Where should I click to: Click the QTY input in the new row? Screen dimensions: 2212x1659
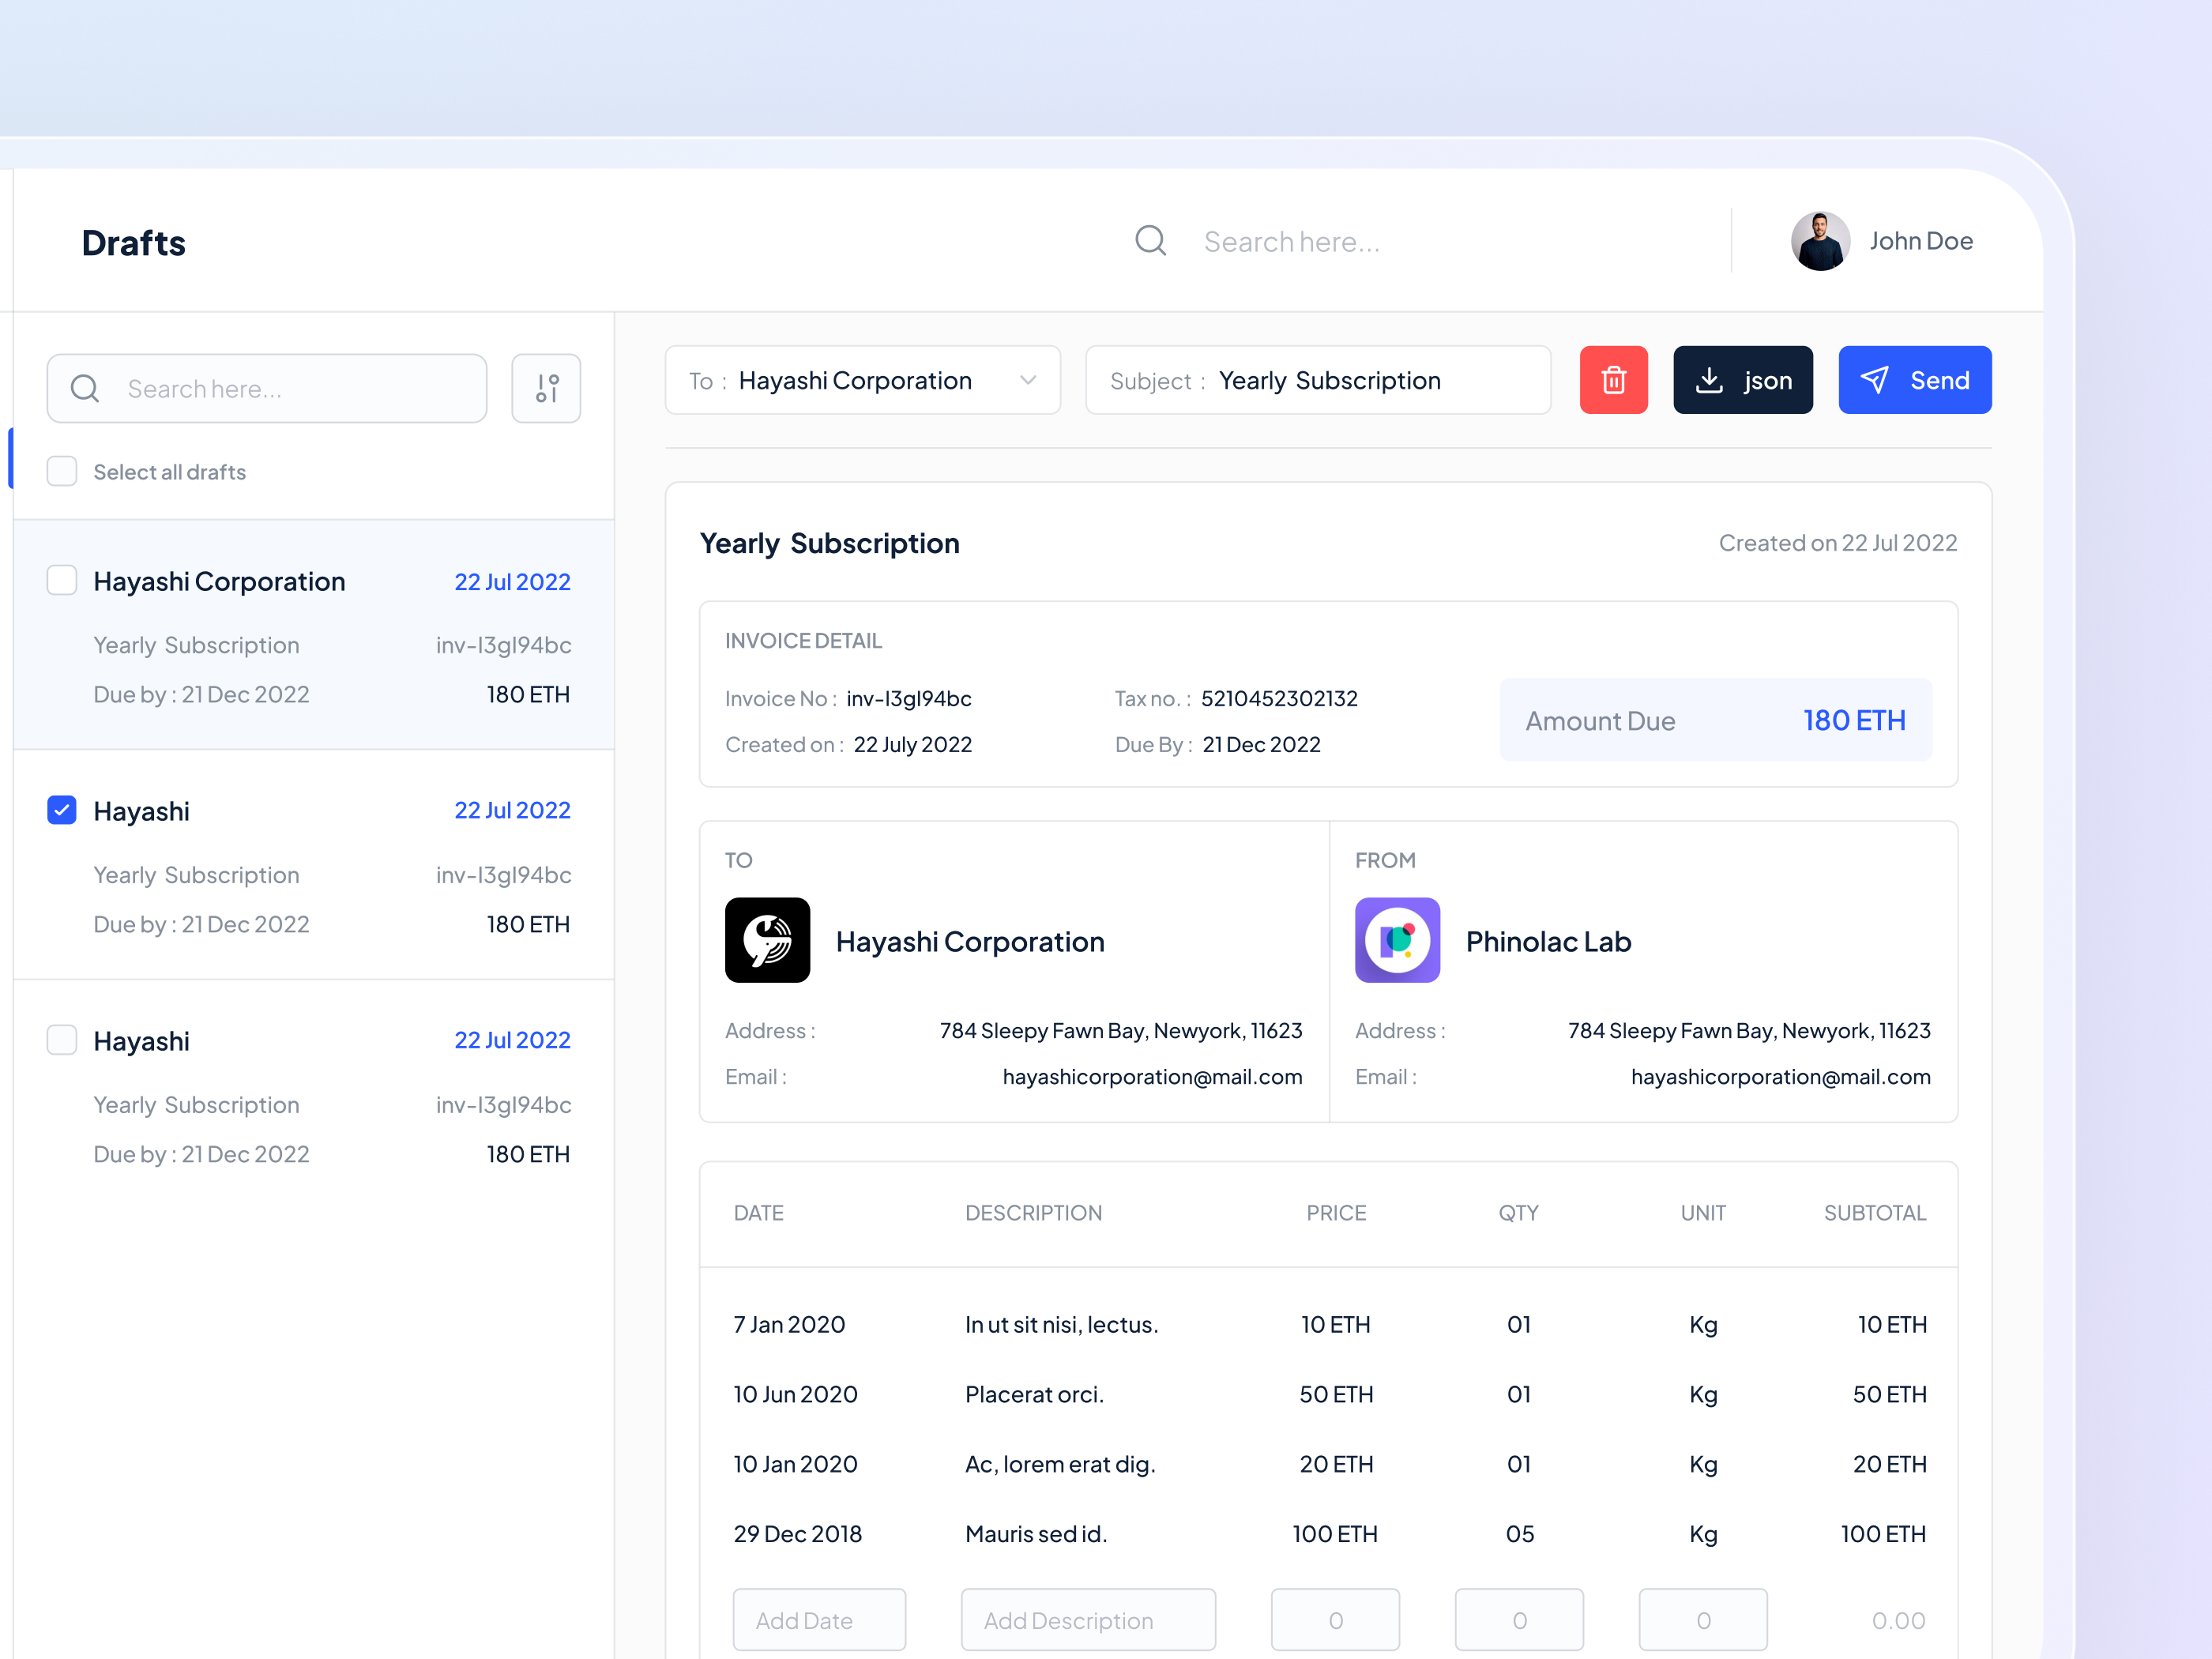tap(1519, 1620)
